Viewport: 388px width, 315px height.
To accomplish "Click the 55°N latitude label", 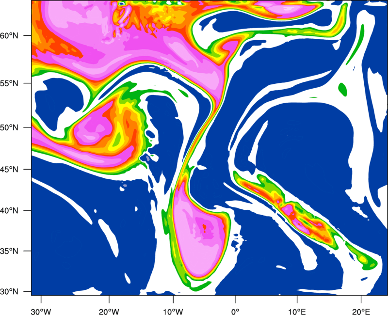I will pyautogui.click(x=9, y=83).
